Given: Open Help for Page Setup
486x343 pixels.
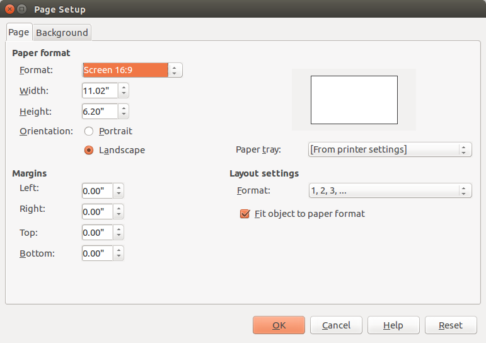Looking at the screenshot, I should coord(393,325).
